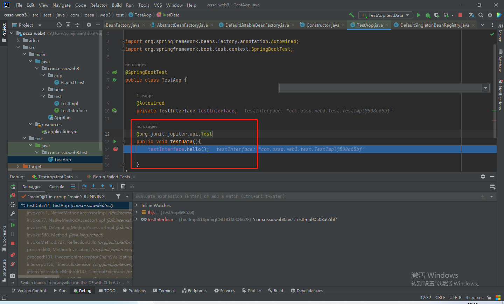Open the Navigate menu

pos(62,5)
